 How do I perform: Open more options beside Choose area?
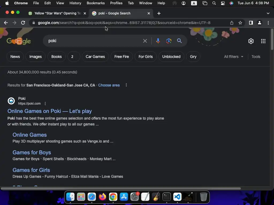126,85
